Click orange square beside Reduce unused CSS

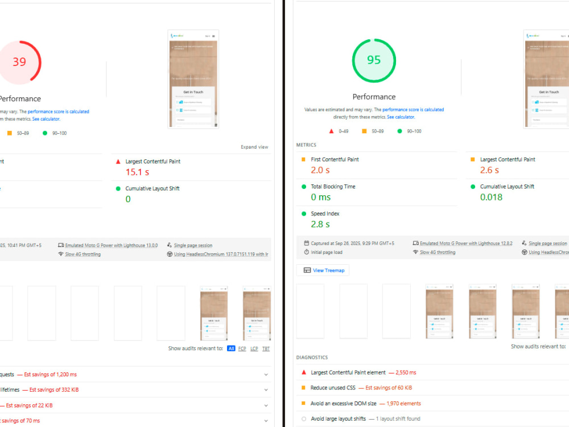pyautogui.click(x=303, y=388)
